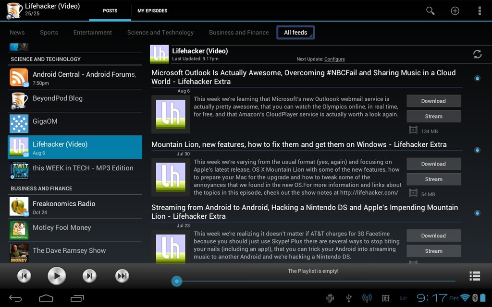The height and width of the screenshot is (307, 492).
Task: Open the search magnifier icon
Action: pos(430,11)
